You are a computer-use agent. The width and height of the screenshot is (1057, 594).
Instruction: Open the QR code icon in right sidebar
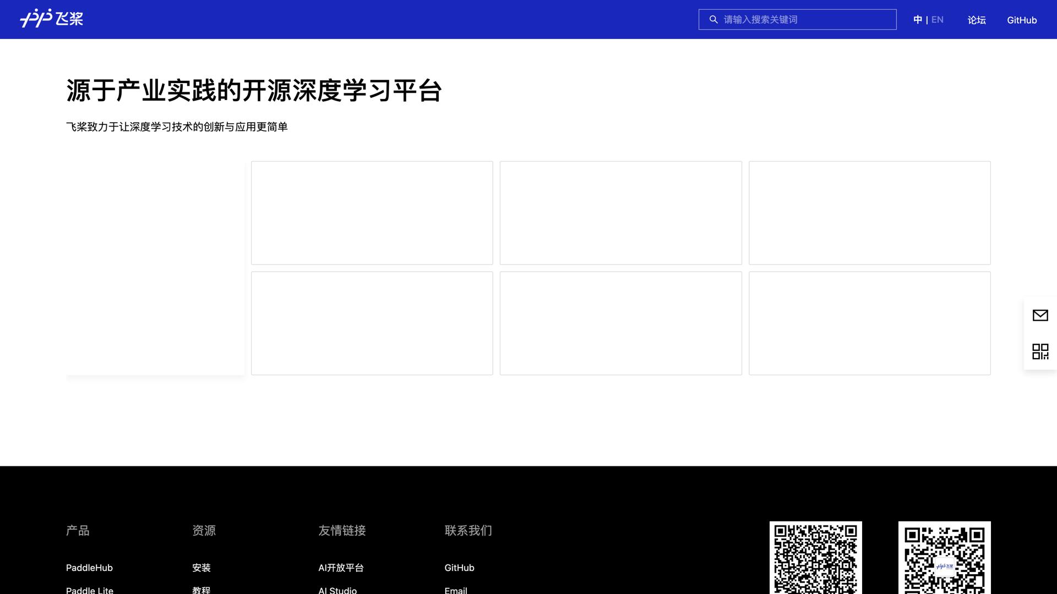coord(1040,351)
